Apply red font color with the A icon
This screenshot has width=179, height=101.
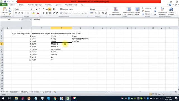click(x=38, y=13)
